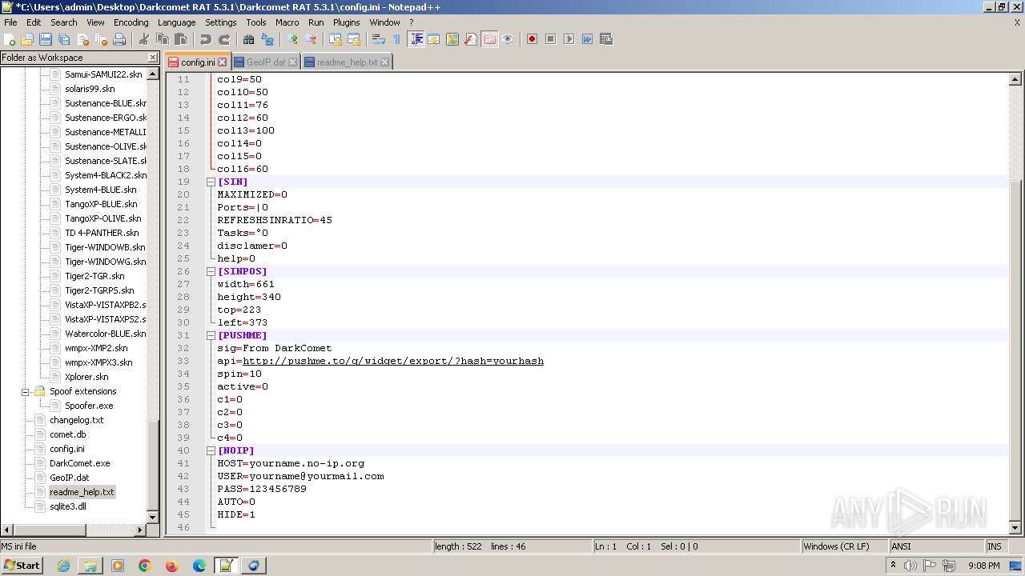
Task: Toggle synchronized vertical scrolling
Action: pyautogui.click(x=336, y=39)
